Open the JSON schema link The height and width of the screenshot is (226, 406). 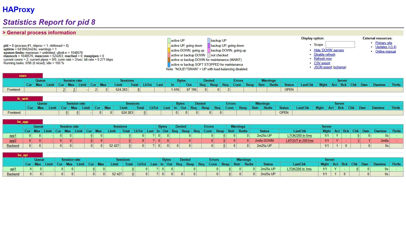pyautogui.click(x=340, y=67)
